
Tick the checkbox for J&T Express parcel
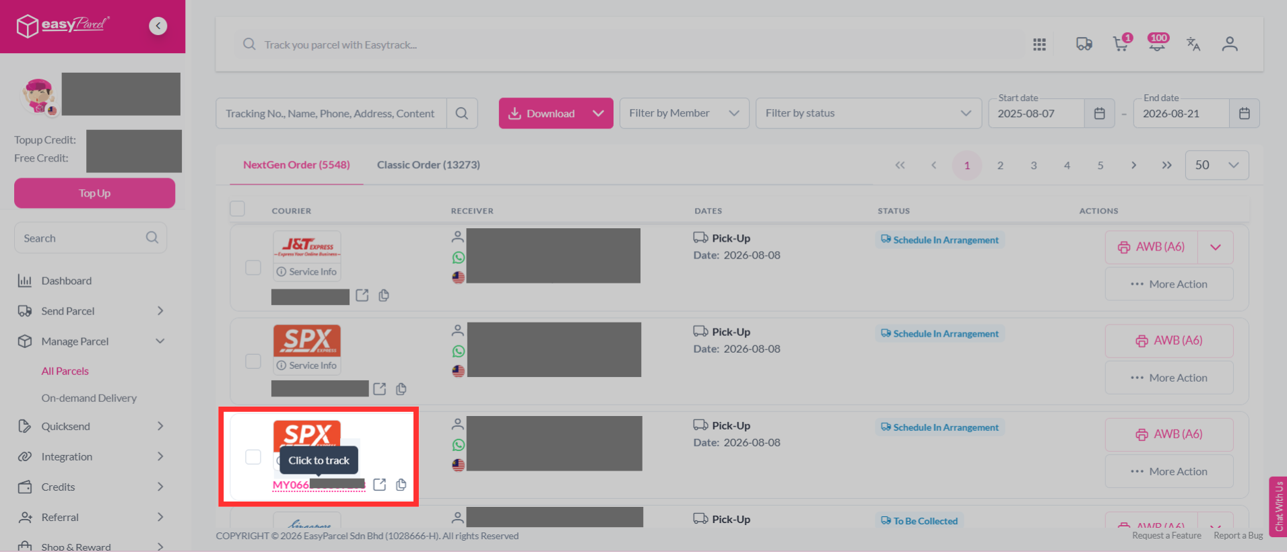(x=253, y=267)
